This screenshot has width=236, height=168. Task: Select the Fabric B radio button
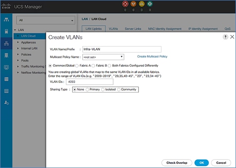coord(94,66)
